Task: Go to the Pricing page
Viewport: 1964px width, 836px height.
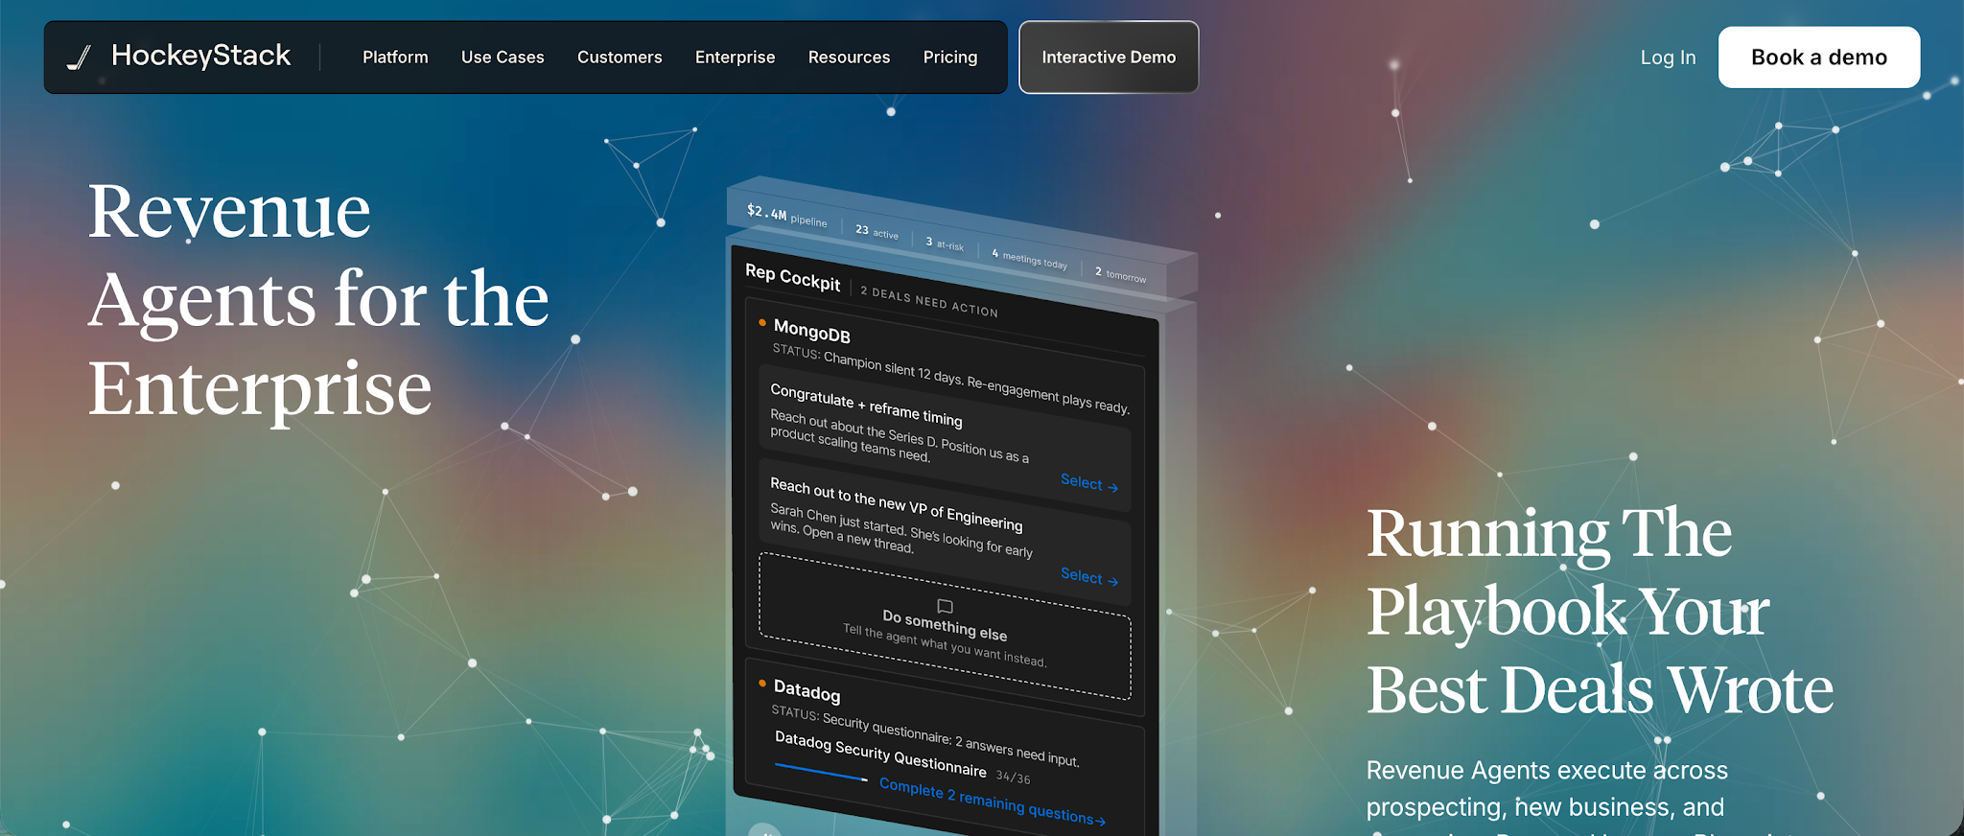Action: (x=950, y=58)
